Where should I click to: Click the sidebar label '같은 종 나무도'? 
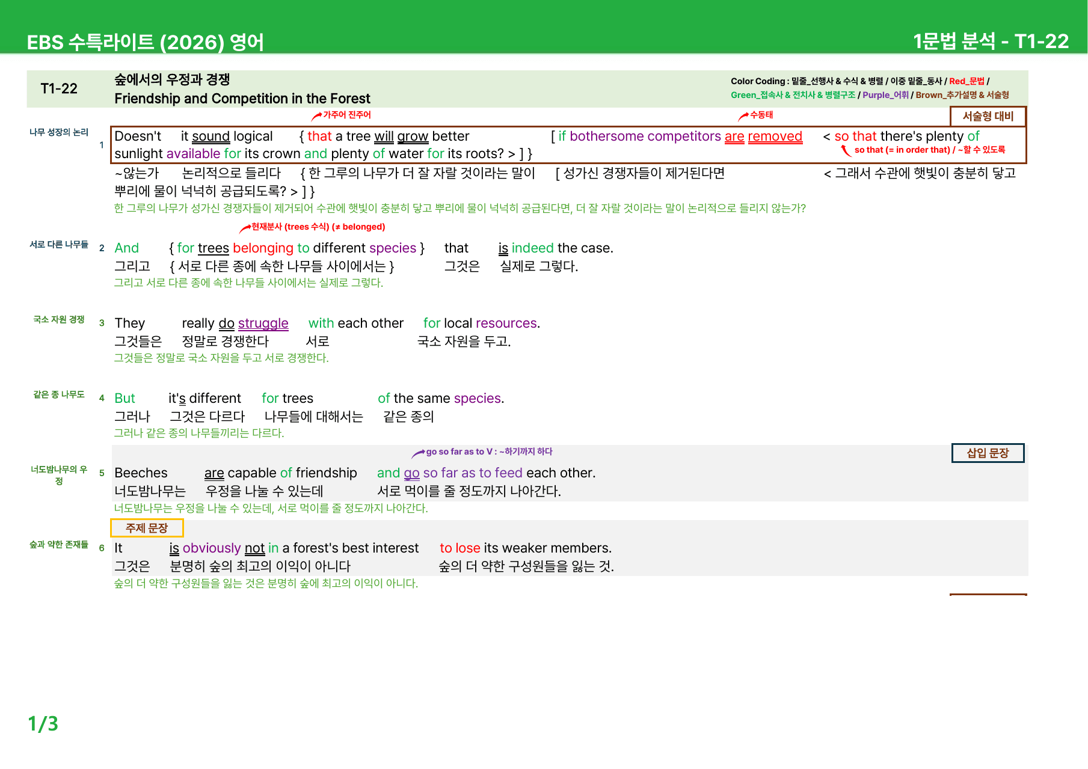59,395
